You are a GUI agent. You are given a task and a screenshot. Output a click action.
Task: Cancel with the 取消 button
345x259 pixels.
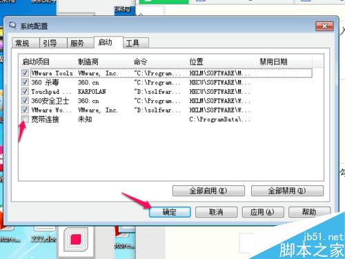[x=216, y=212]
